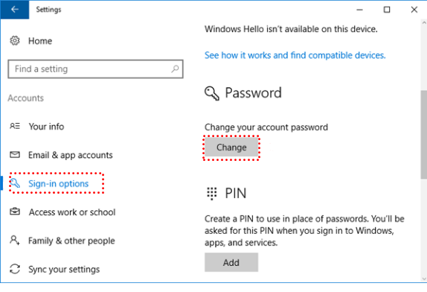Click the magnifier icon in search box

[175, 69]
